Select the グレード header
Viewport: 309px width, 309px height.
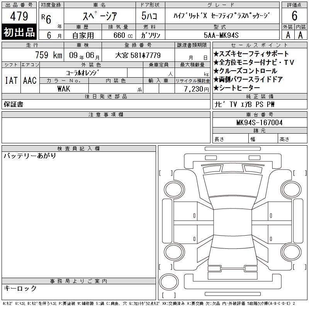(222, 5)
